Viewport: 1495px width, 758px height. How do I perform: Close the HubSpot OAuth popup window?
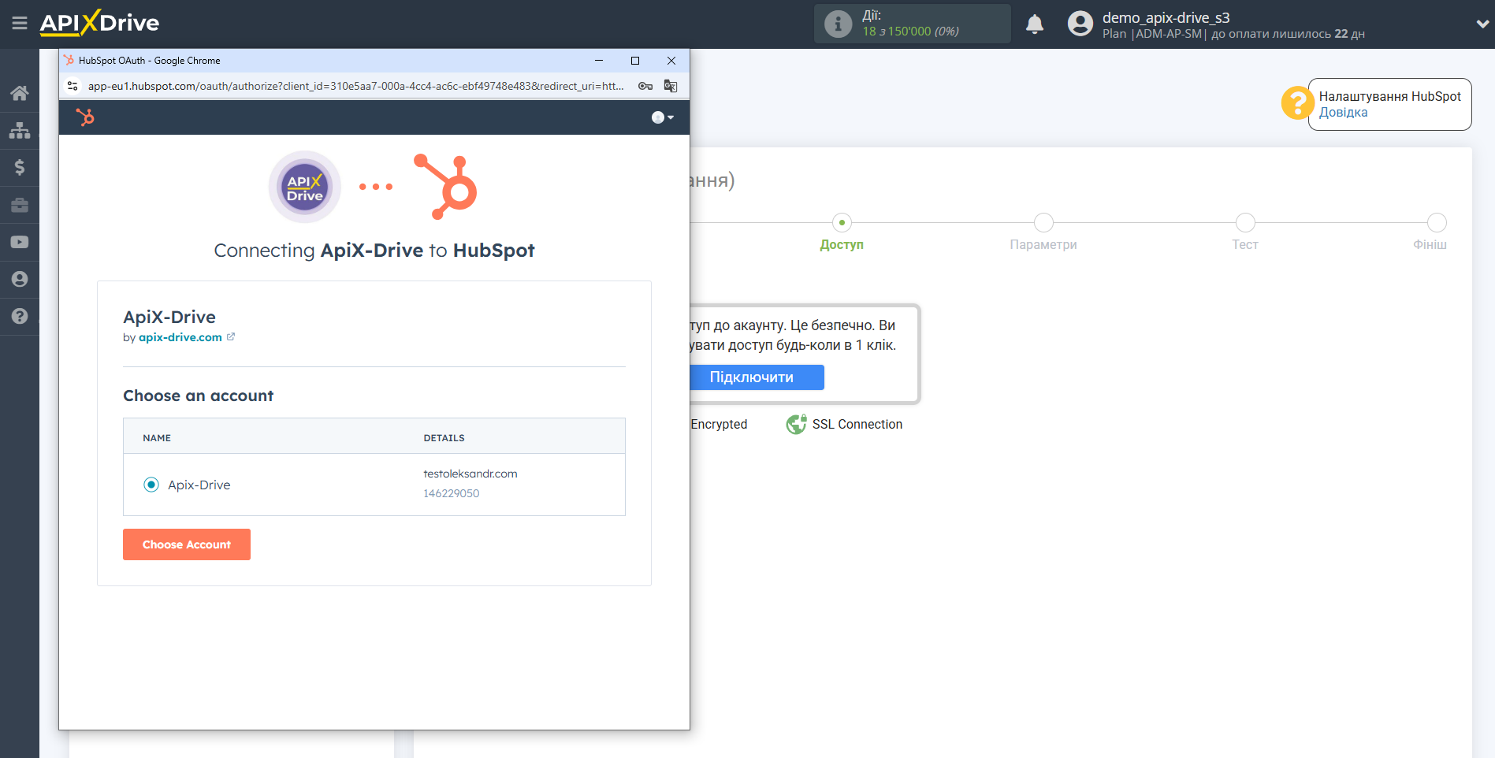pyautogui.click(x=671, y=61)
